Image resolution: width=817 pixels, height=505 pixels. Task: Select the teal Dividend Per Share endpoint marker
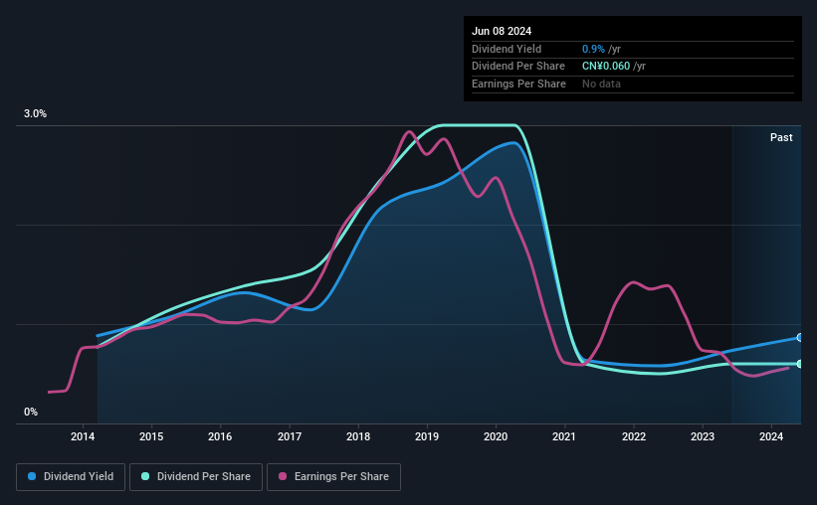point(799,364)
